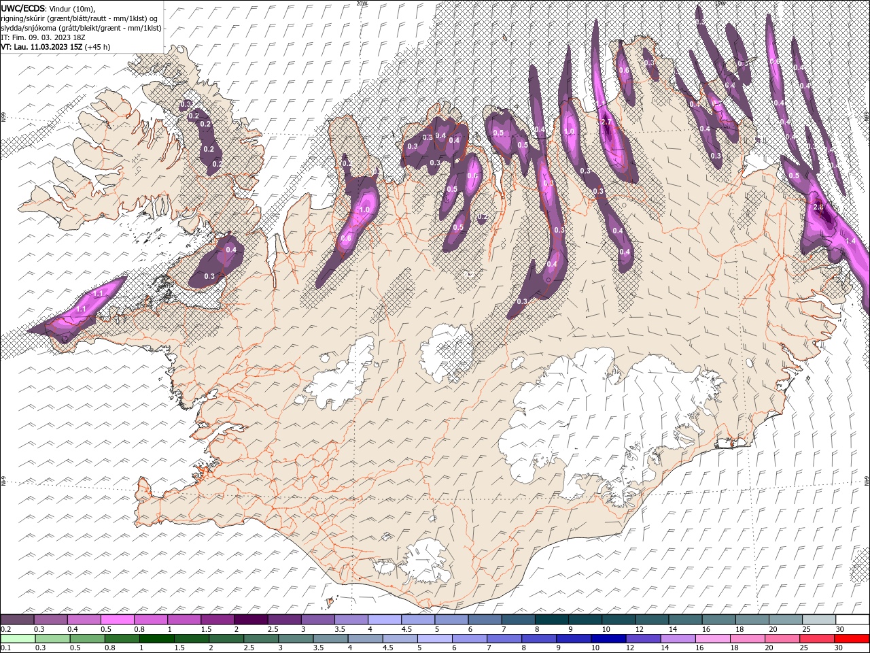Screen dimensions: 870x653
Task: Click the 'rigning/skúrir' legend description line
Action: click(x=80, y=18)
